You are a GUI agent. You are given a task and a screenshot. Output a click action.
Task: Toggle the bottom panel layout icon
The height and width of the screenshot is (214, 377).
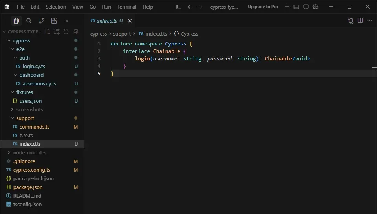(296, 7)
